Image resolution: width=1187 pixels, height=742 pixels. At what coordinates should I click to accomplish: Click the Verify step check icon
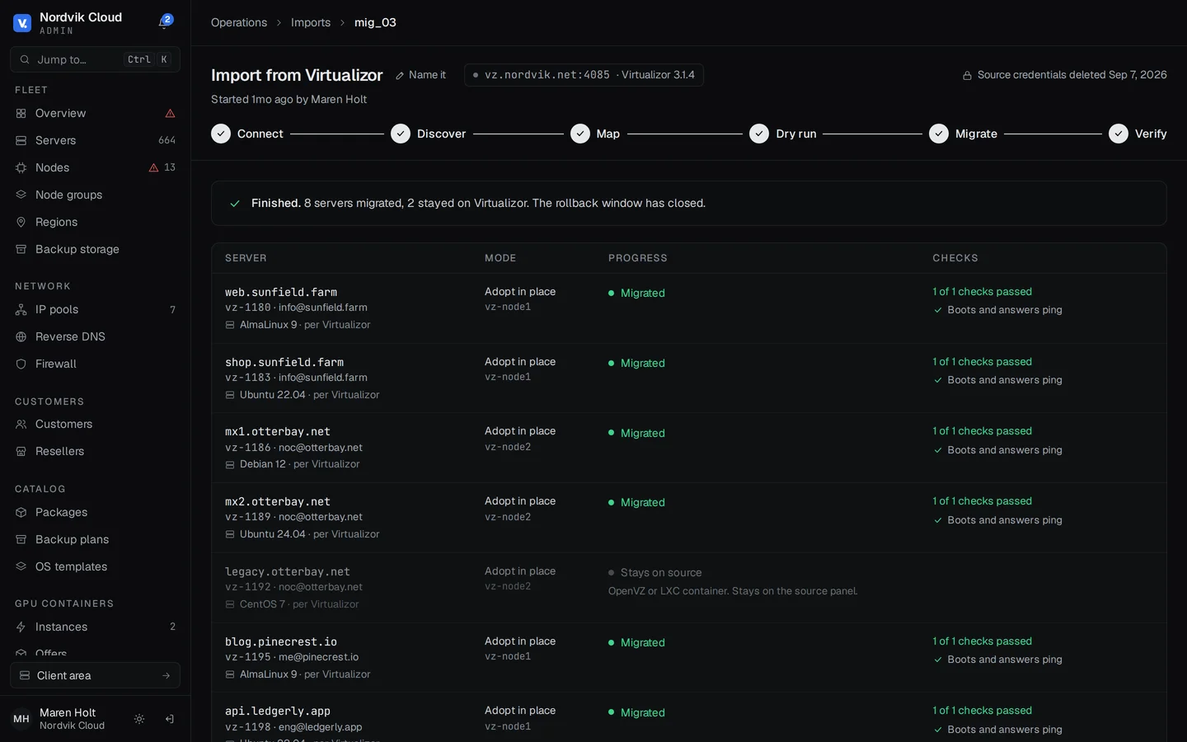[x=1119, y=134]
